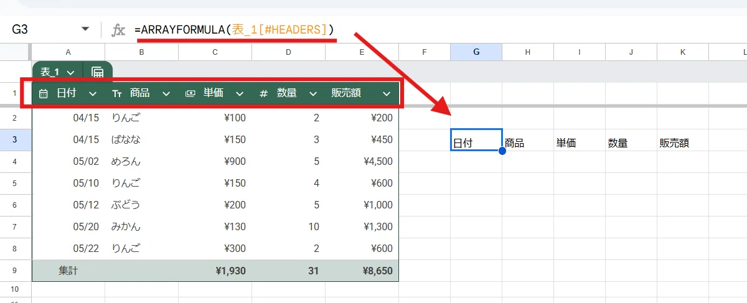Click cell I3 containing 単価

580,140
